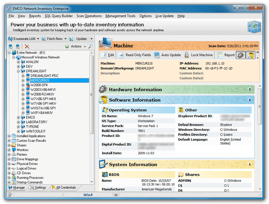Click the add machine icon in tree toolbar
Image resolution: width=269 pixels, height=204 pixels.
coord(11,46)
